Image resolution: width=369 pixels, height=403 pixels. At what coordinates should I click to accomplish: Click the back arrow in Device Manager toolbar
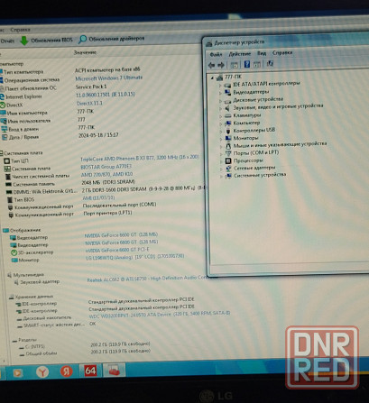point(211,65)
